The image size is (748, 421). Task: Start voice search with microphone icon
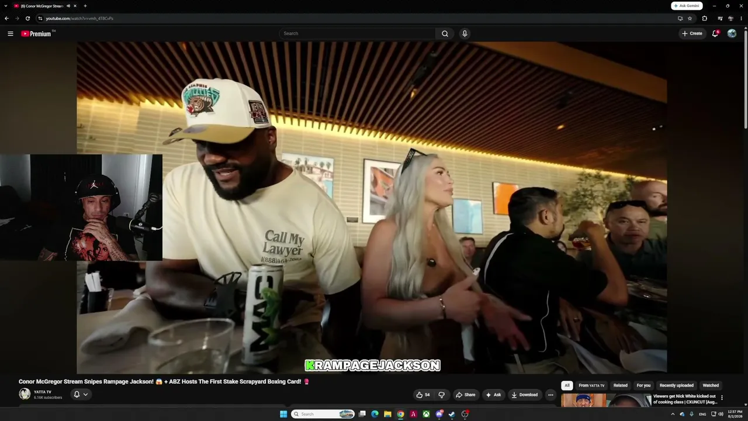click(465, 33)
